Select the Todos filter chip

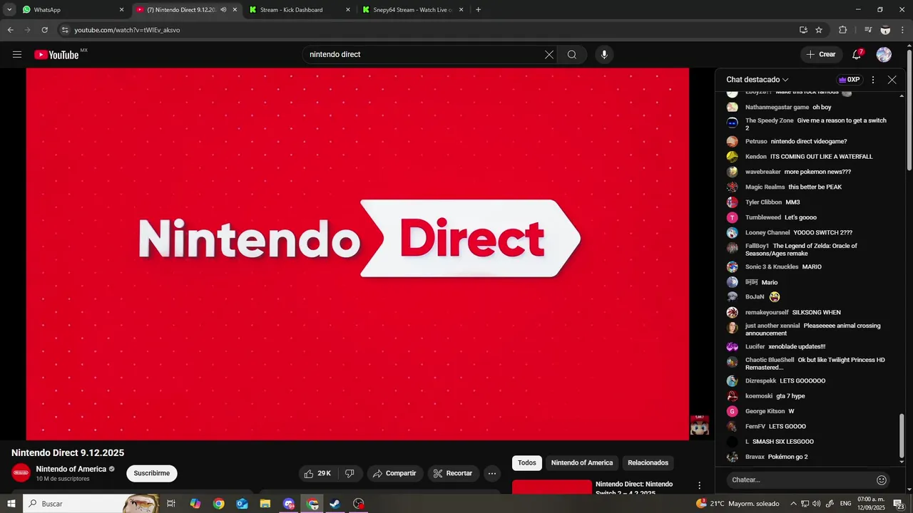[x=527, y=463]
